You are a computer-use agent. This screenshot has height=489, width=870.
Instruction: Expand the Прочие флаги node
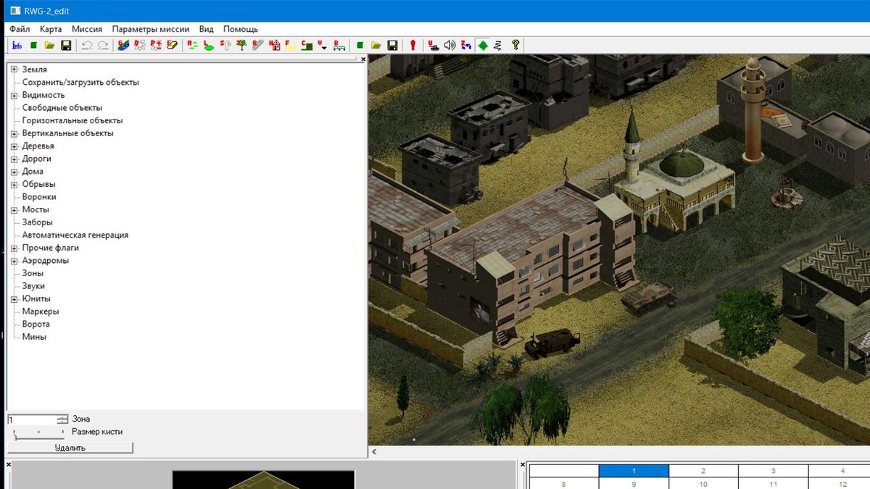coord(14,248)
